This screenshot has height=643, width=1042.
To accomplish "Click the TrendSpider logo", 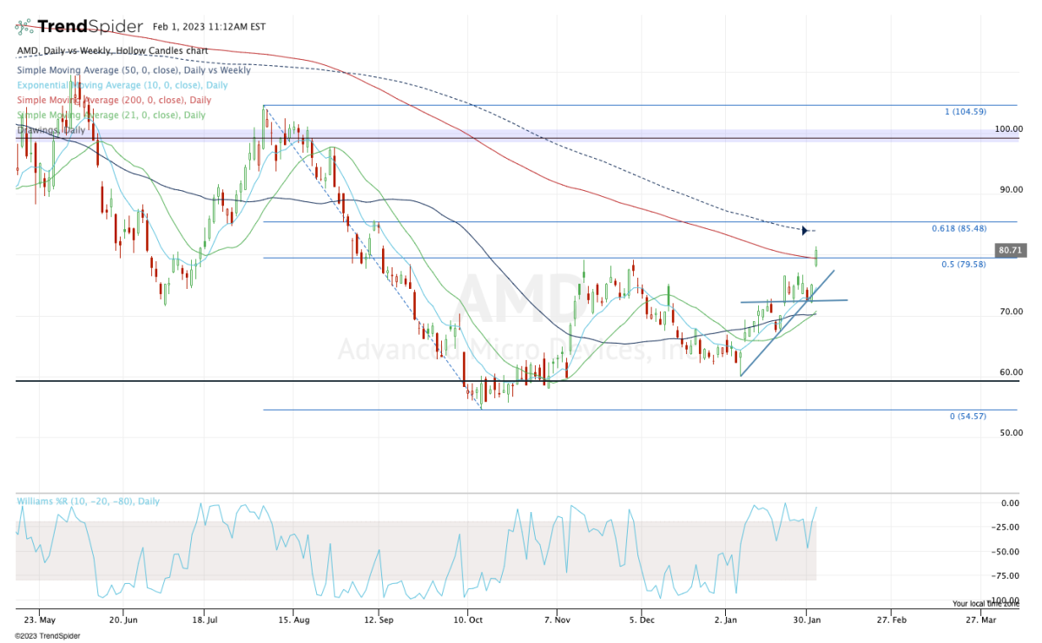I will click(x=80, y=26).
